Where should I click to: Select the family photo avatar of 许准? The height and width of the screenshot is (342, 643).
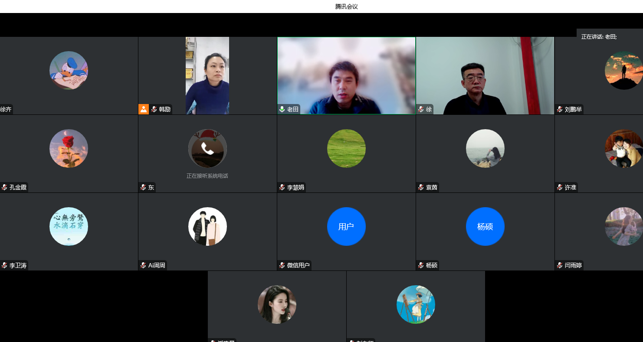pyautogui.click(x=624, y=148)
